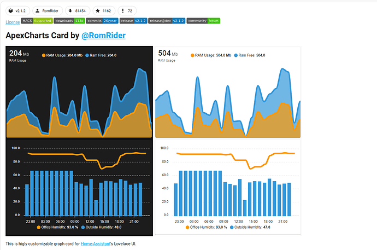The image size is (377, 250).
Task: Toggle RAM Usage 504.0 Mb legend in light chart
Action: point(211,55)
